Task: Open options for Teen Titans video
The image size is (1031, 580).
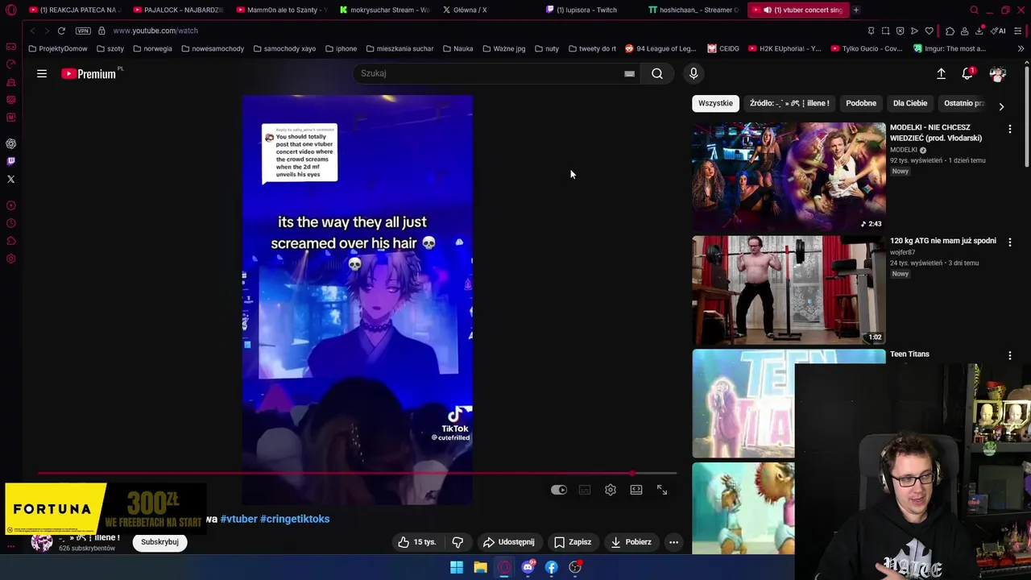Action: point(1009,355)
